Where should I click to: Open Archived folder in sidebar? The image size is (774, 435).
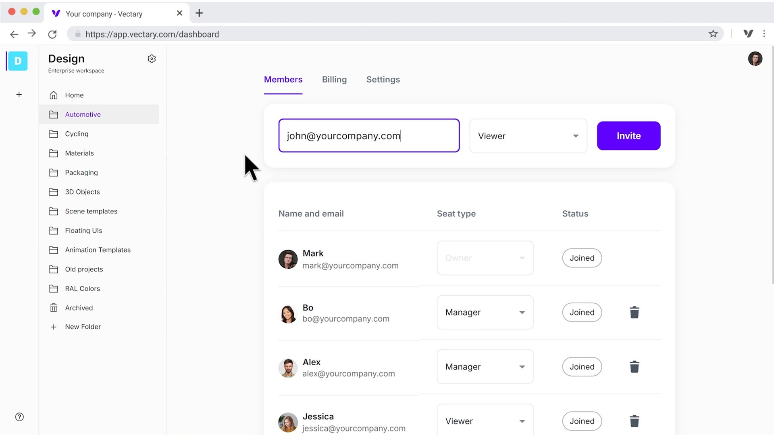(x=79, y=308)
